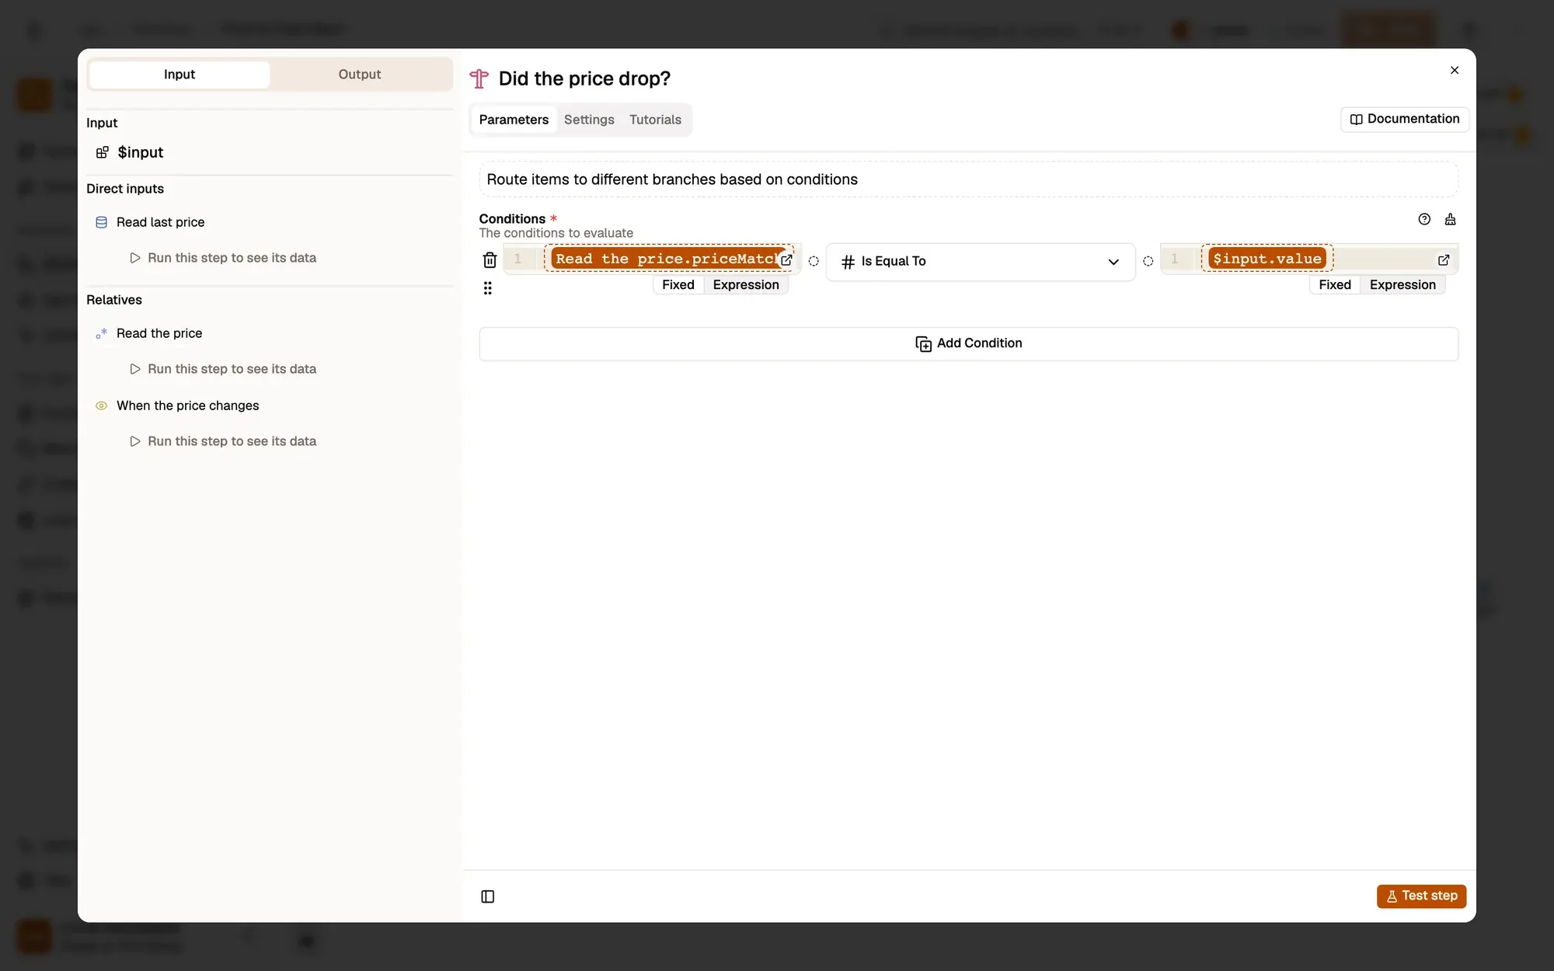The width and height of the screenshot is (1554, 971).
Task: Select Fixed mode for right value
Action: click(1335, 285)
